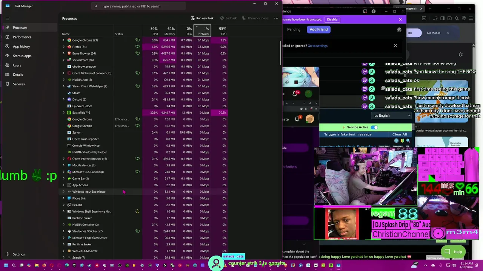The width and height of the screenshot is (483, 271).
Task: Click the App history clock icon
Action: coord(7,46)
